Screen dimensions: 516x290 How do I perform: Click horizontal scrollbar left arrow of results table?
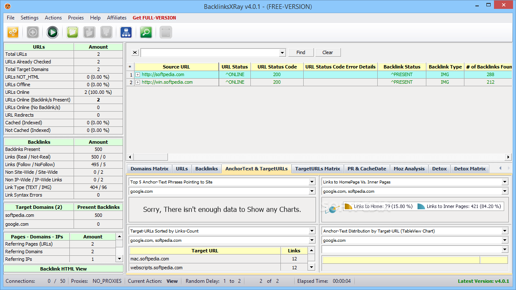coord(130,157)
